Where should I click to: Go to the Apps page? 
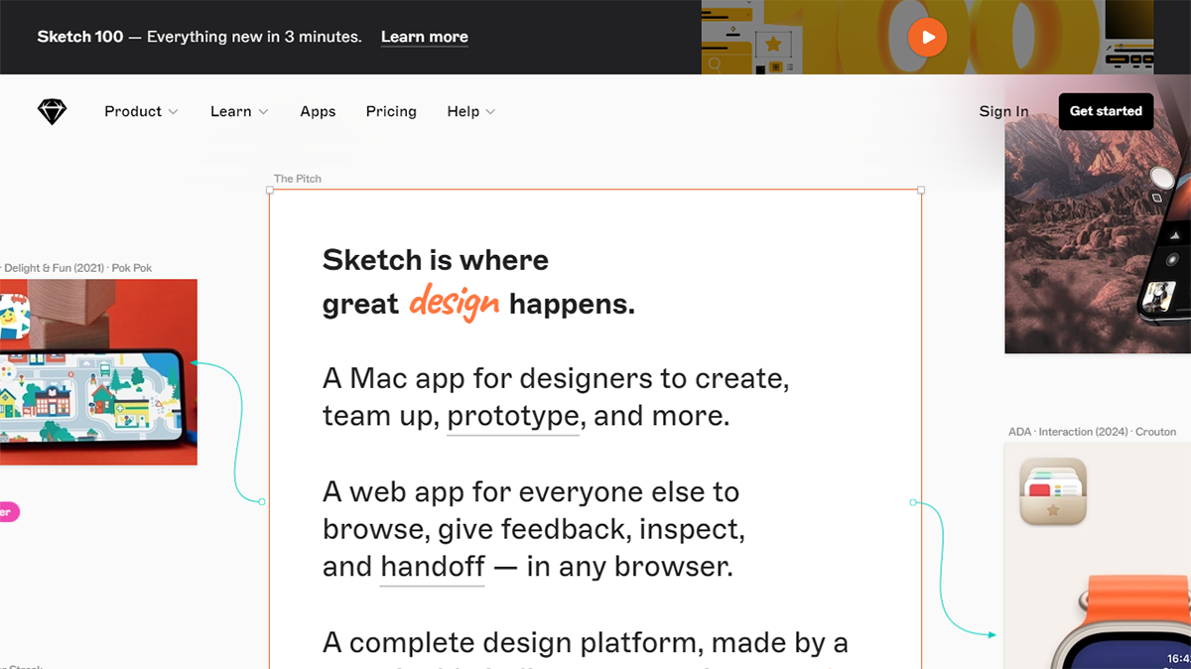(318, 111)
